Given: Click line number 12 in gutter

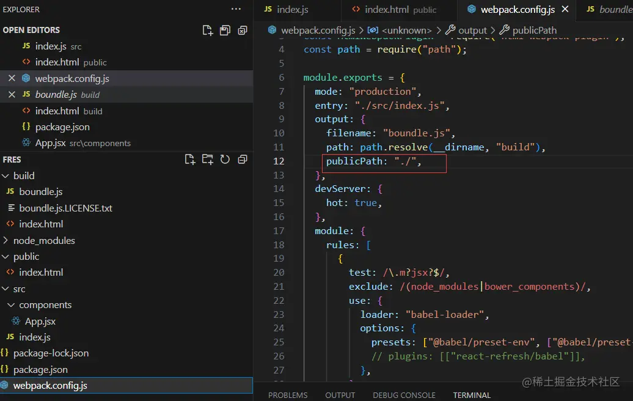Looking at the screenshot, I should (x=279, y=161).
